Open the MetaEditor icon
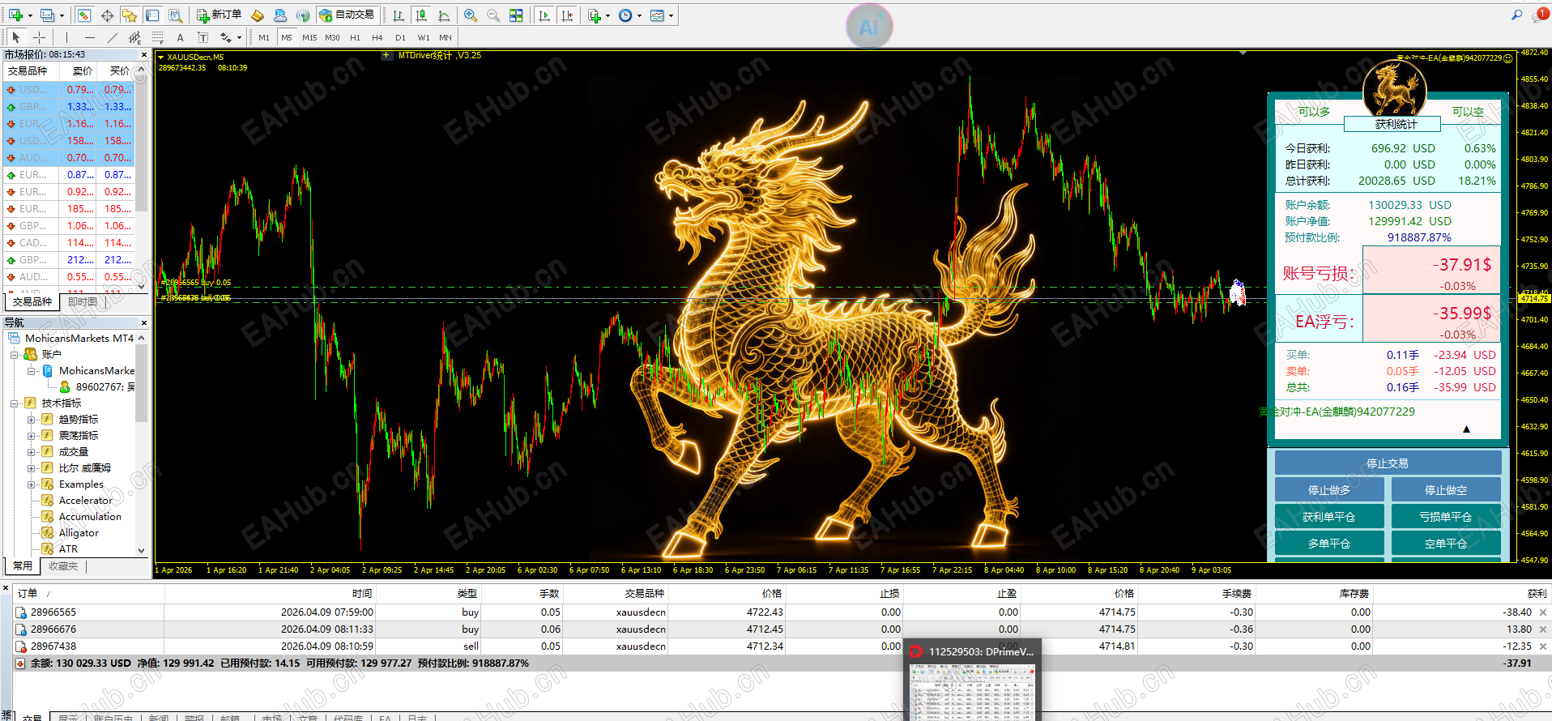1552x721 pixels. (x=258, y=15)
